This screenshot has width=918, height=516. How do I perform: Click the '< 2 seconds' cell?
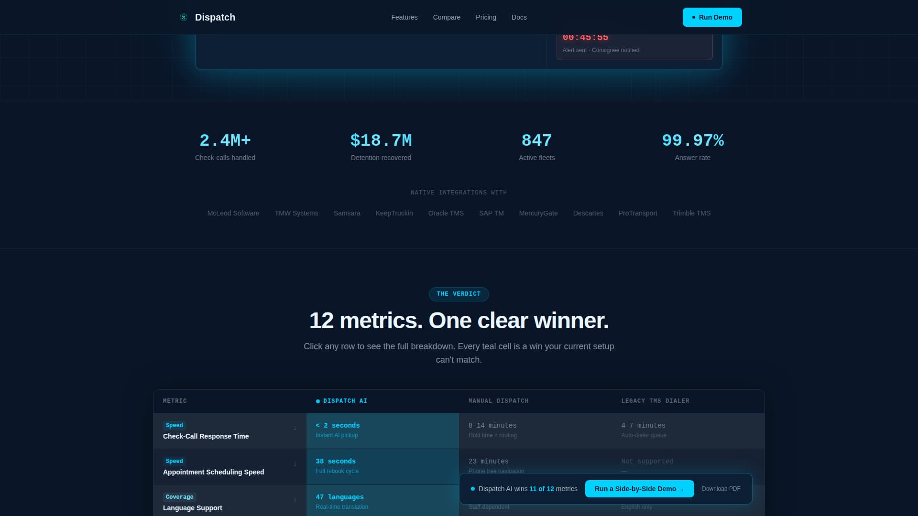(x=382, y=431)
